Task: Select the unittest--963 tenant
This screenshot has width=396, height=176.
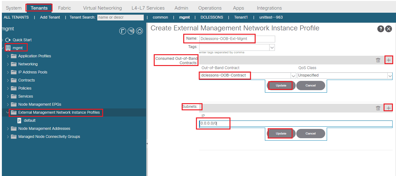Action: (271, 17)
